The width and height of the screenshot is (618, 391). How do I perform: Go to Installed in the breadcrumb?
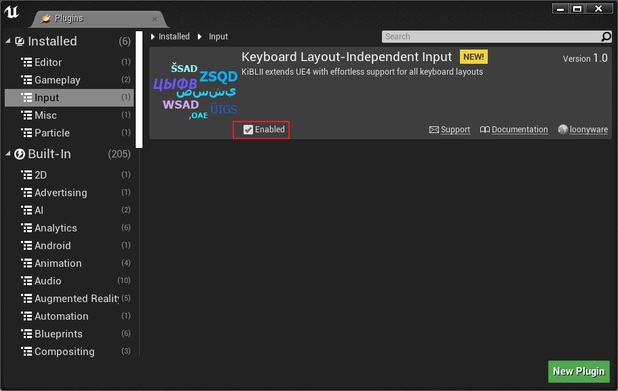174,37
